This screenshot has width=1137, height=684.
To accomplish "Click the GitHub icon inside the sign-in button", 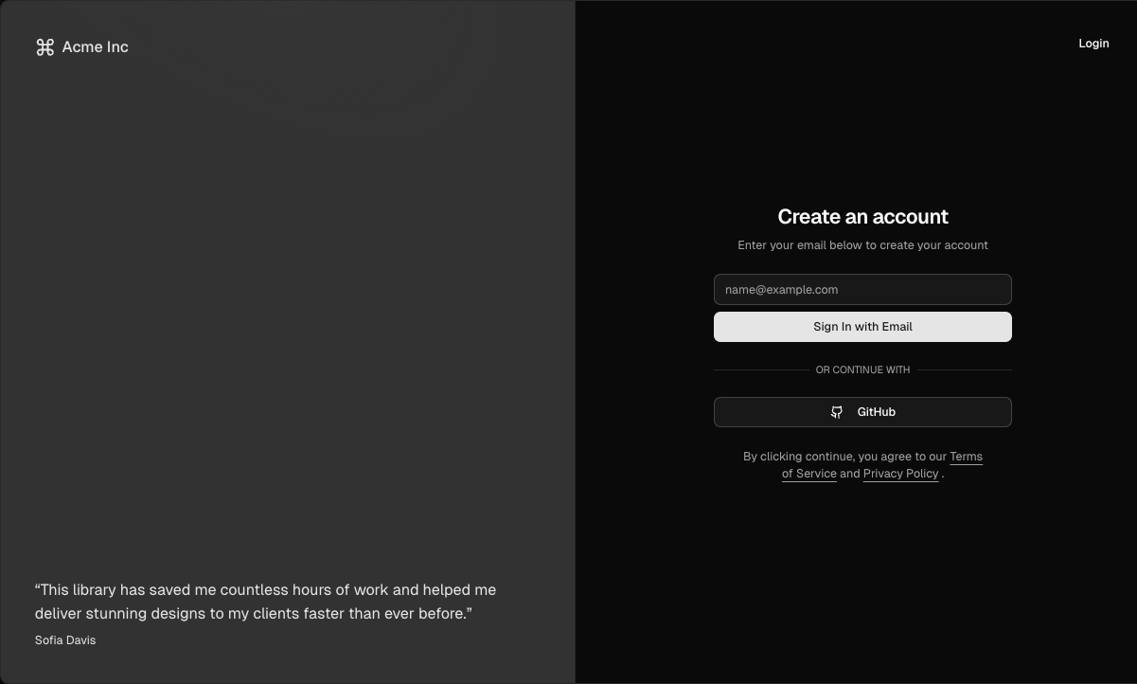I will (x=837, y=412).
